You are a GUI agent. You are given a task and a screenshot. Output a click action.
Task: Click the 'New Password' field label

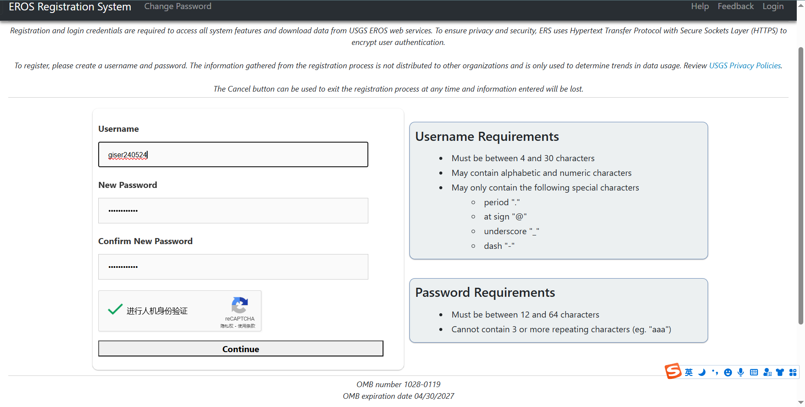(128, 185)
